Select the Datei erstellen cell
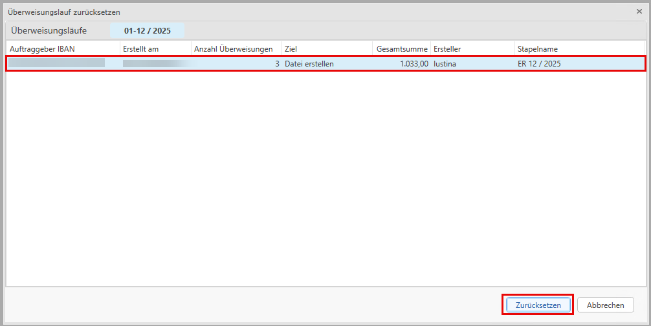651x326 pixels. point(309,64)
